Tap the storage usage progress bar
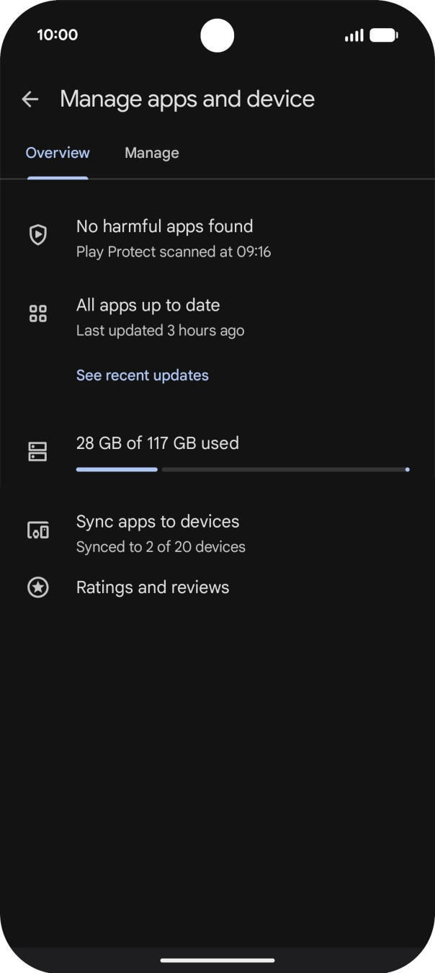The image size is (435, 973). click(x=242, y=469)
